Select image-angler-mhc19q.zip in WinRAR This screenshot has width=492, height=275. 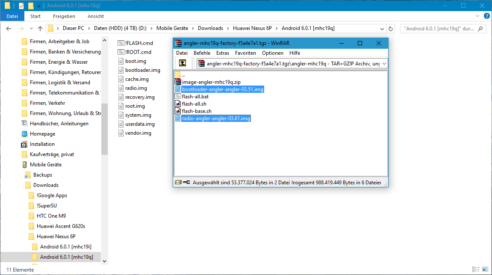tap(211, 82)
